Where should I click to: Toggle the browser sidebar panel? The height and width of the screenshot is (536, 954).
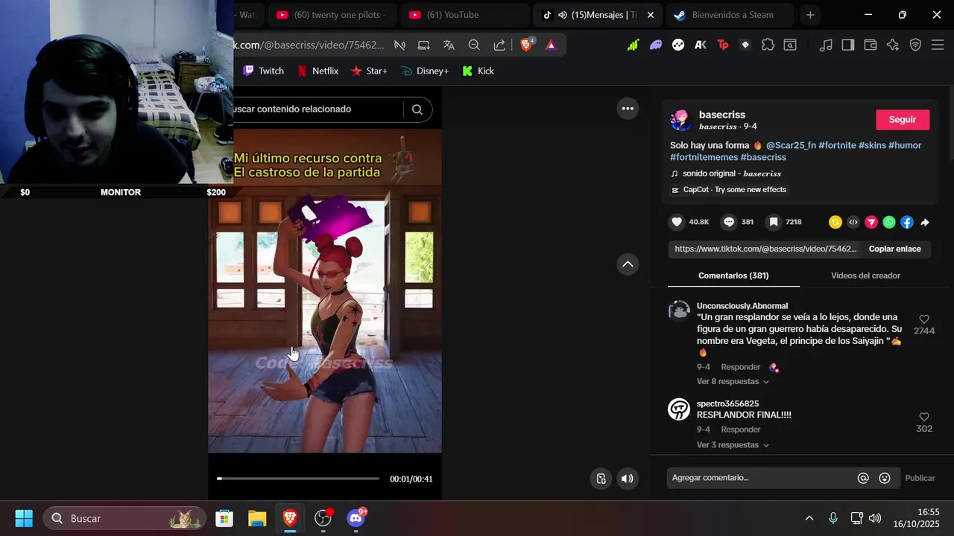point(847,45)
